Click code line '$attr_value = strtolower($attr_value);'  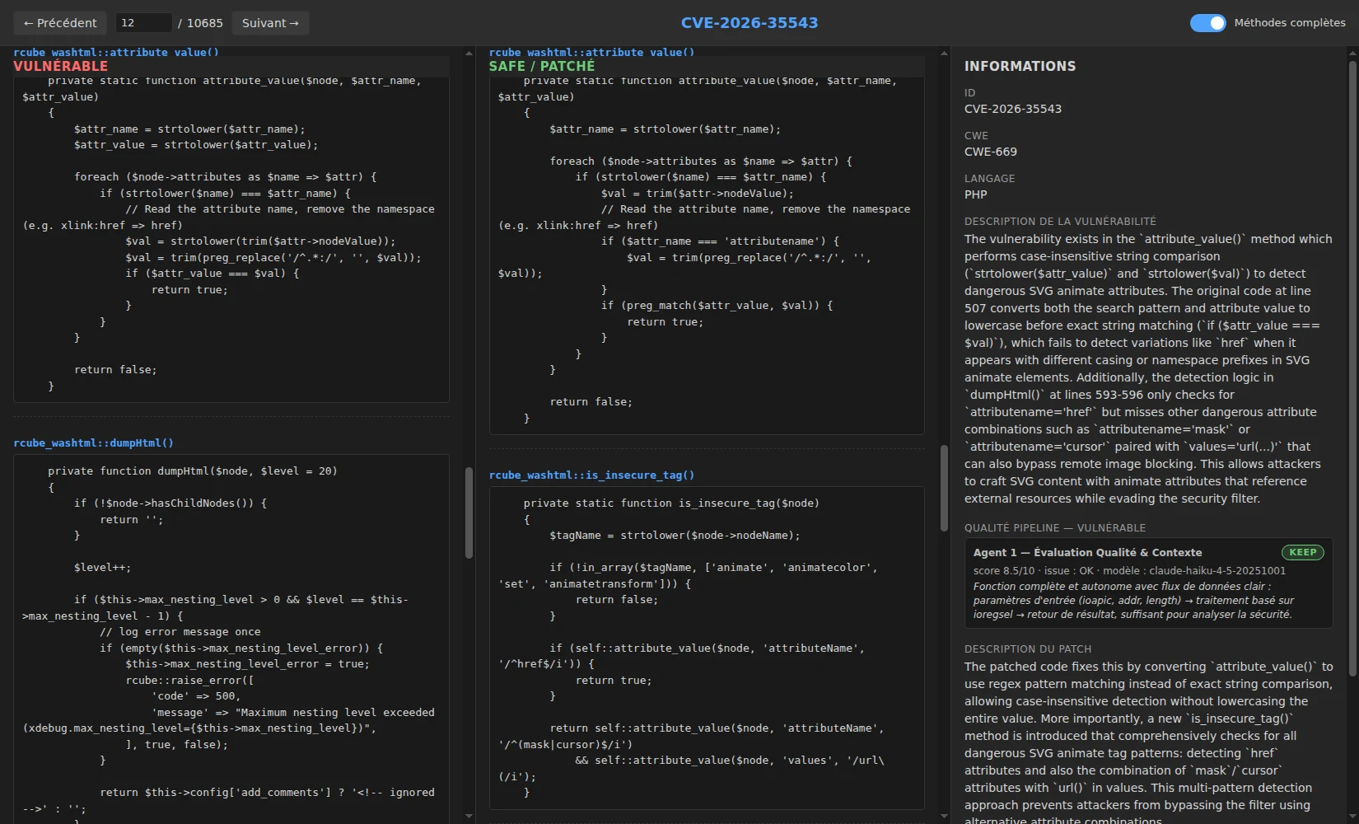[196, 145]
